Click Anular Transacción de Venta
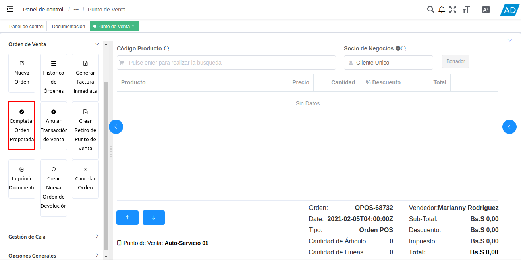 54,126
